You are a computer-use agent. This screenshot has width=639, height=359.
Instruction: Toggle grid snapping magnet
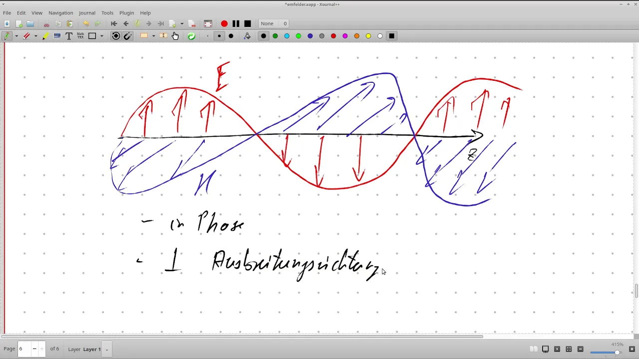[128, 36]
